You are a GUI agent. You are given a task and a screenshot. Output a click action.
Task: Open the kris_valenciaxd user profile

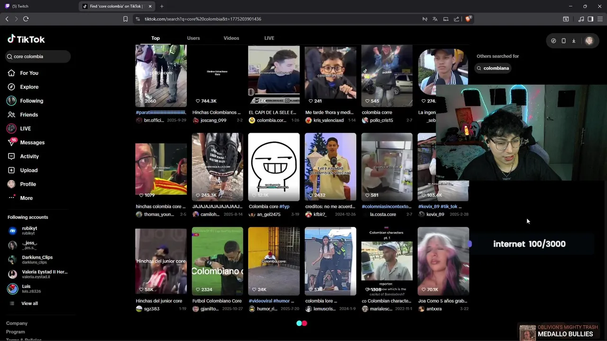pos(328,120)
